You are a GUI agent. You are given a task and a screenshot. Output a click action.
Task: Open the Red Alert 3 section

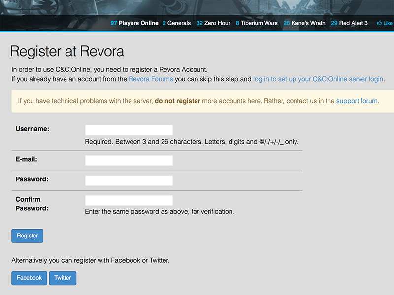pyautogui.click(x=353, y=23)
